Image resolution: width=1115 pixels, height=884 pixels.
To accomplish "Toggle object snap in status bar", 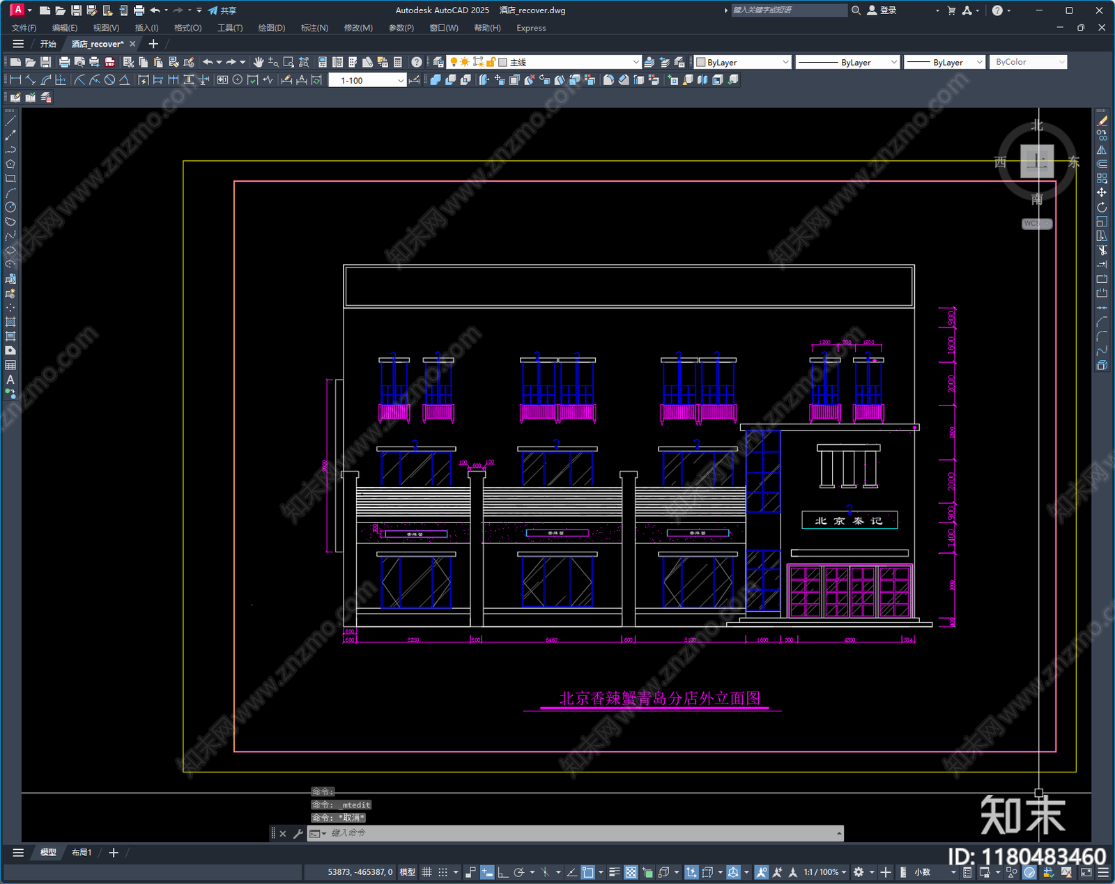I will tap(588, 872).
